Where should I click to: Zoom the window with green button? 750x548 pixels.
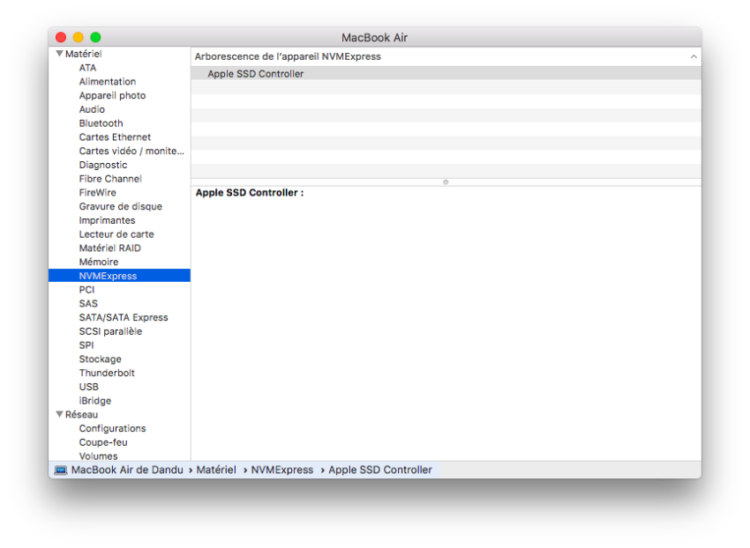point(95,37)
